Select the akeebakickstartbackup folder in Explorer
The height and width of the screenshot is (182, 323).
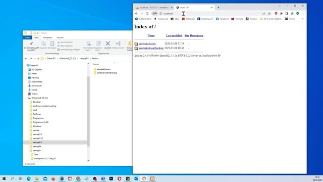(106, 73)
